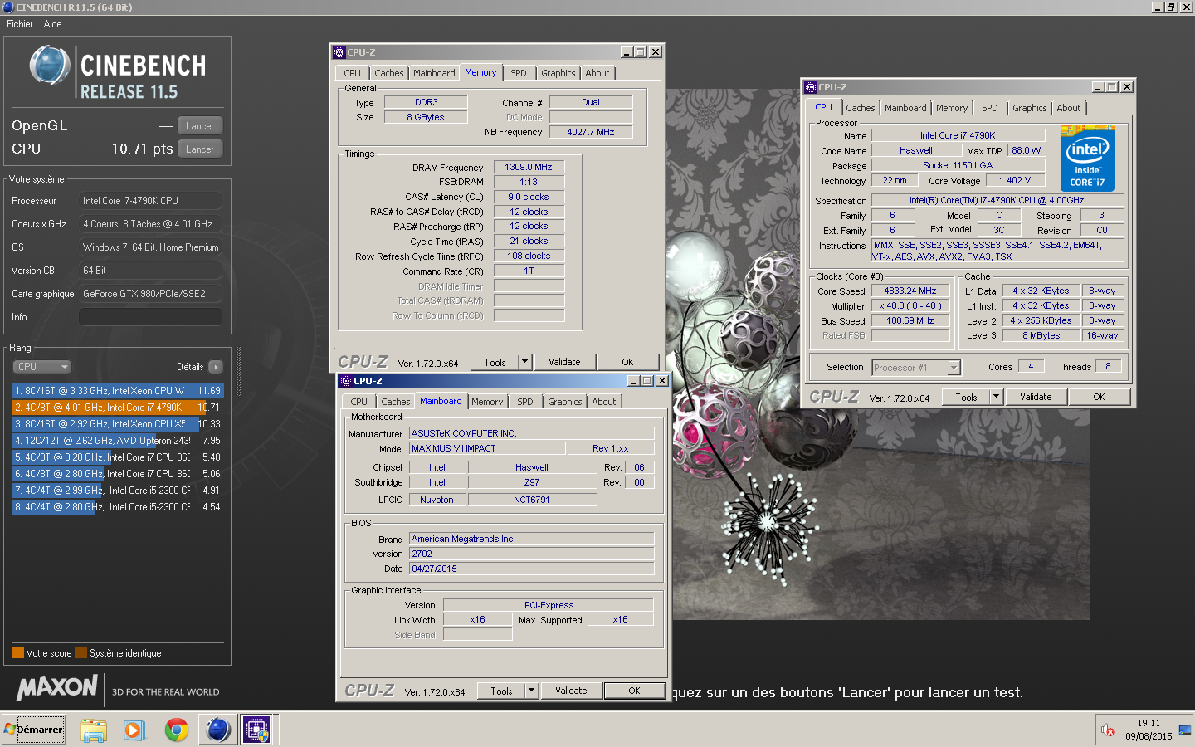Click CPU-Z icon in Memory window title bar
The height and width of the screenshot is (747, 1195).
click(339, 52)
